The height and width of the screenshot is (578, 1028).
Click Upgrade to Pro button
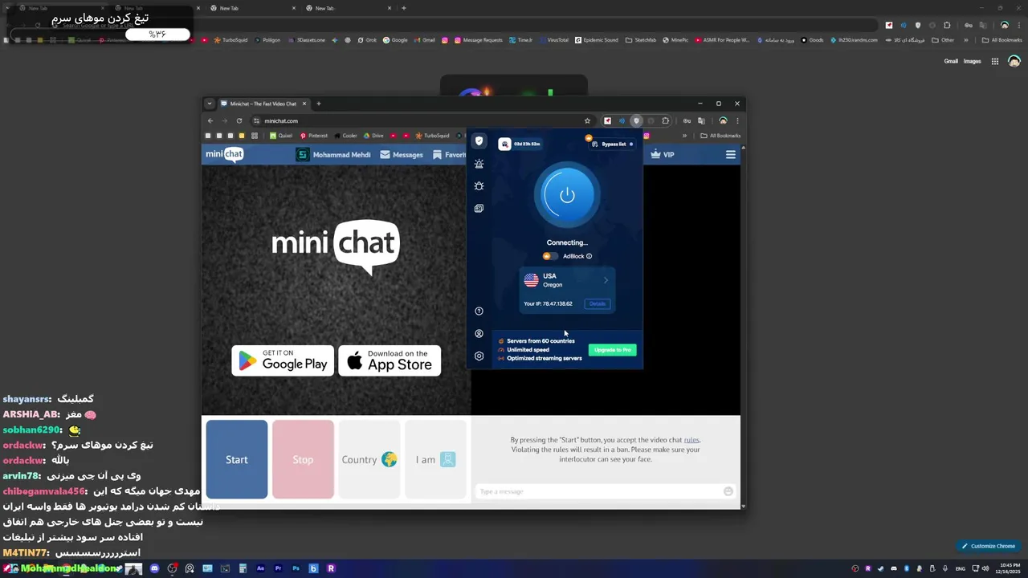[x=612, y=350]
